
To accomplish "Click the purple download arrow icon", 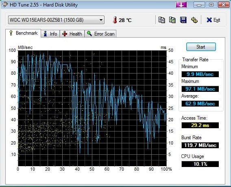I will tap(181, 5).
